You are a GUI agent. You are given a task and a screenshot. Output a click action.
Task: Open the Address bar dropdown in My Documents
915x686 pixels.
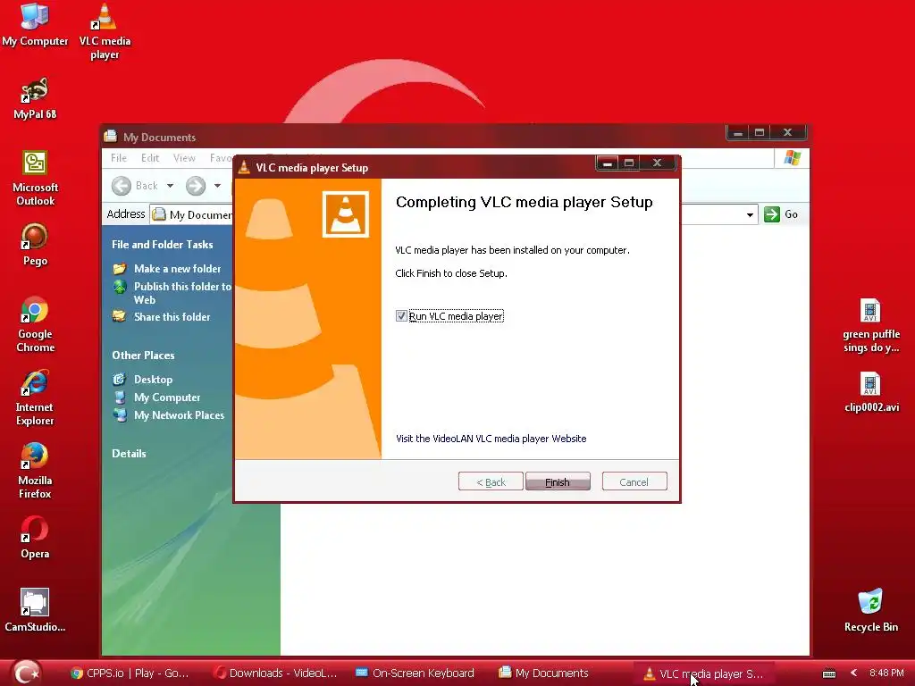(x=750, y=214)
